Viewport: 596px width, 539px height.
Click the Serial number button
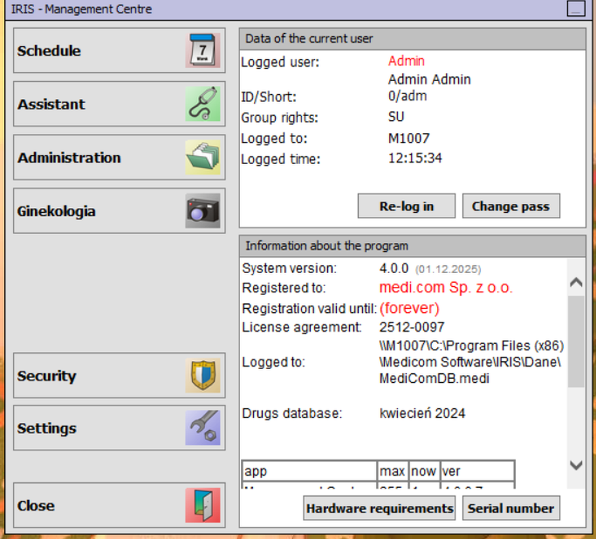tap(511, 508)
